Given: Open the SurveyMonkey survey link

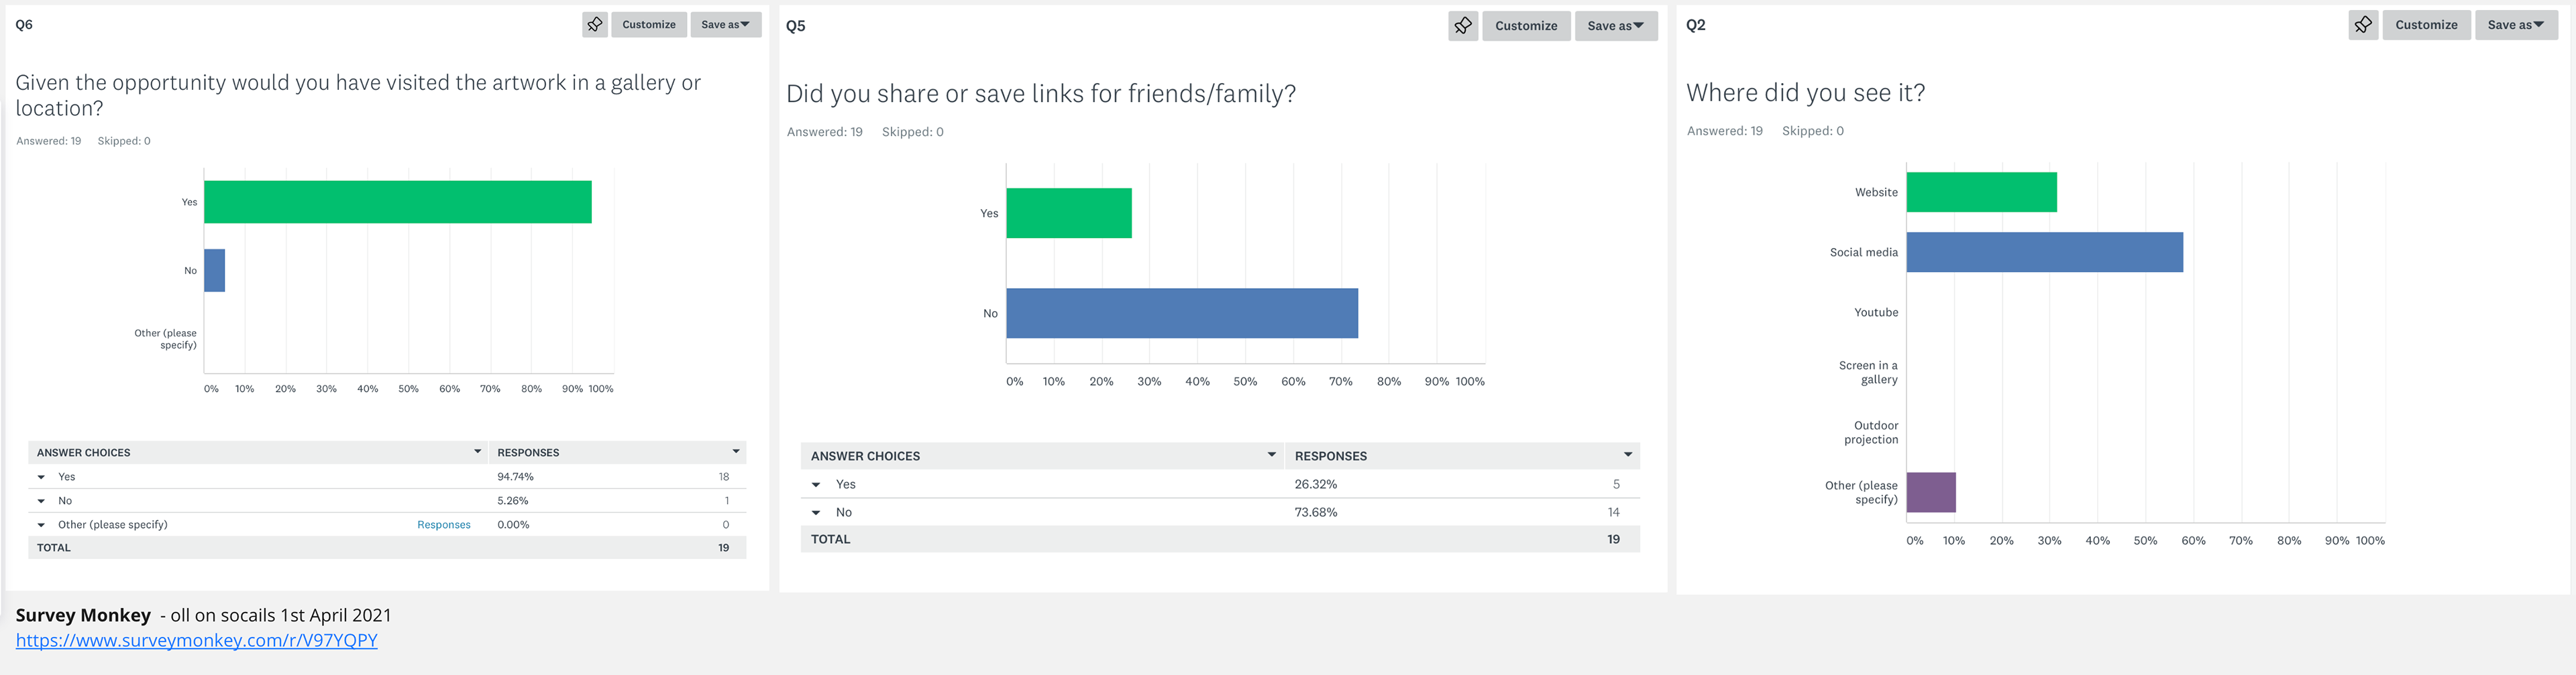Looking at the screenshot, I should (197, 640).
